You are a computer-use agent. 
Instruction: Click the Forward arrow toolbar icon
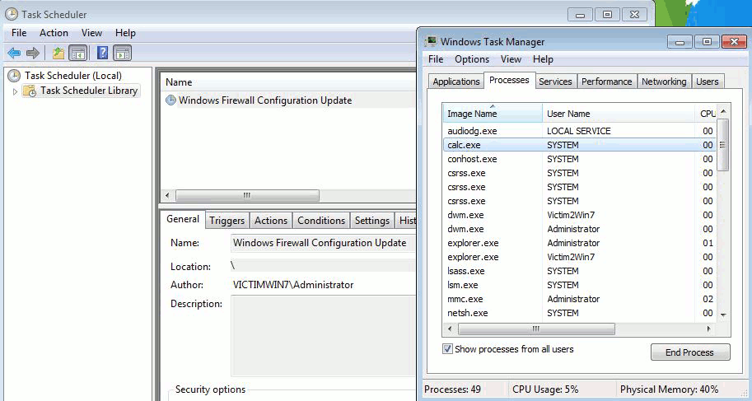click(33, 54)
